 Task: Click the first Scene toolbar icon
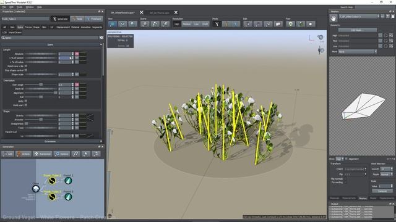coord(145,24)
